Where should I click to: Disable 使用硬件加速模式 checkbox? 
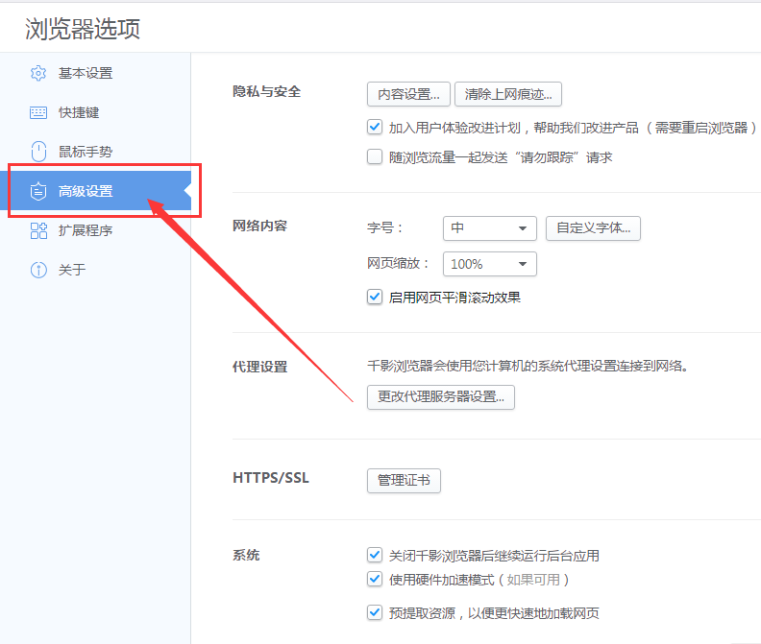[x=375, y=579]
